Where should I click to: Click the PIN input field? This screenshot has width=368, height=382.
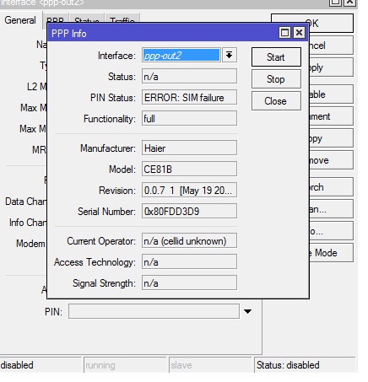(154, 311)
